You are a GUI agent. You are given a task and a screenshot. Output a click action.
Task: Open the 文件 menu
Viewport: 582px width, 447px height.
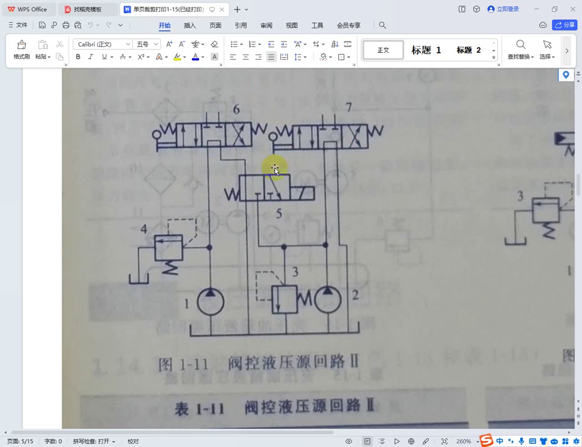click(x=18, y=25)
